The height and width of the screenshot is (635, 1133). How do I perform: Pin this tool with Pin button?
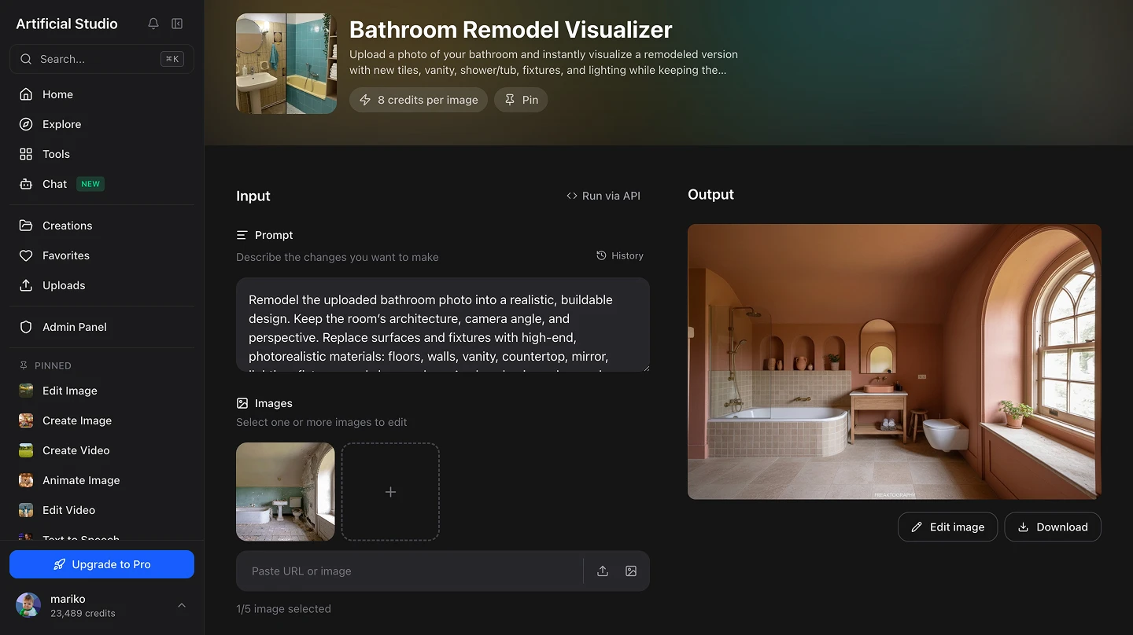521,100
